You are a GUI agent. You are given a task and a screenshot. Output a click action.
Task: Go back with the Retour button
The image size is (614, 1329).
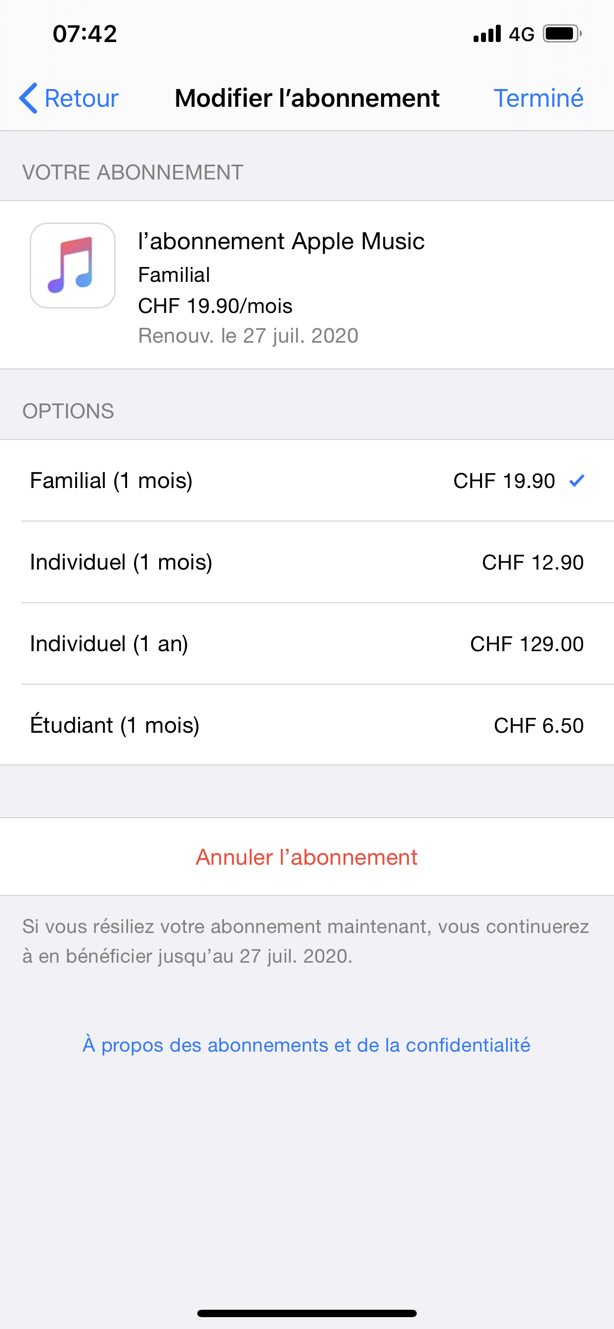tap(82, 98)
